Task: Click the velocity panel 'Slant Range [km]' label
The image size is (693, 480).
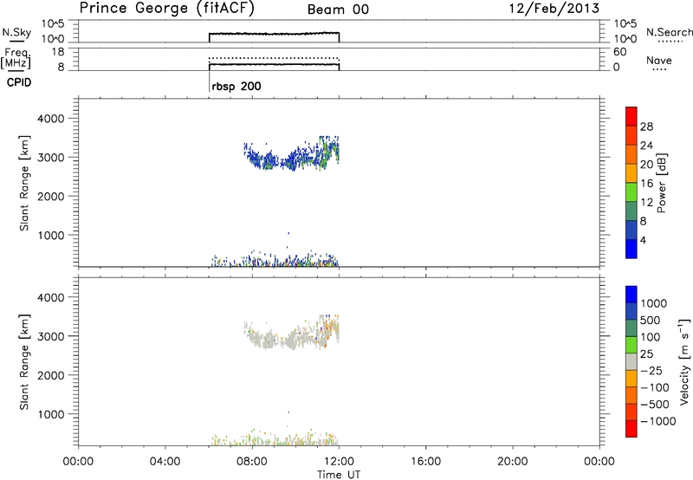Action: 24,362
